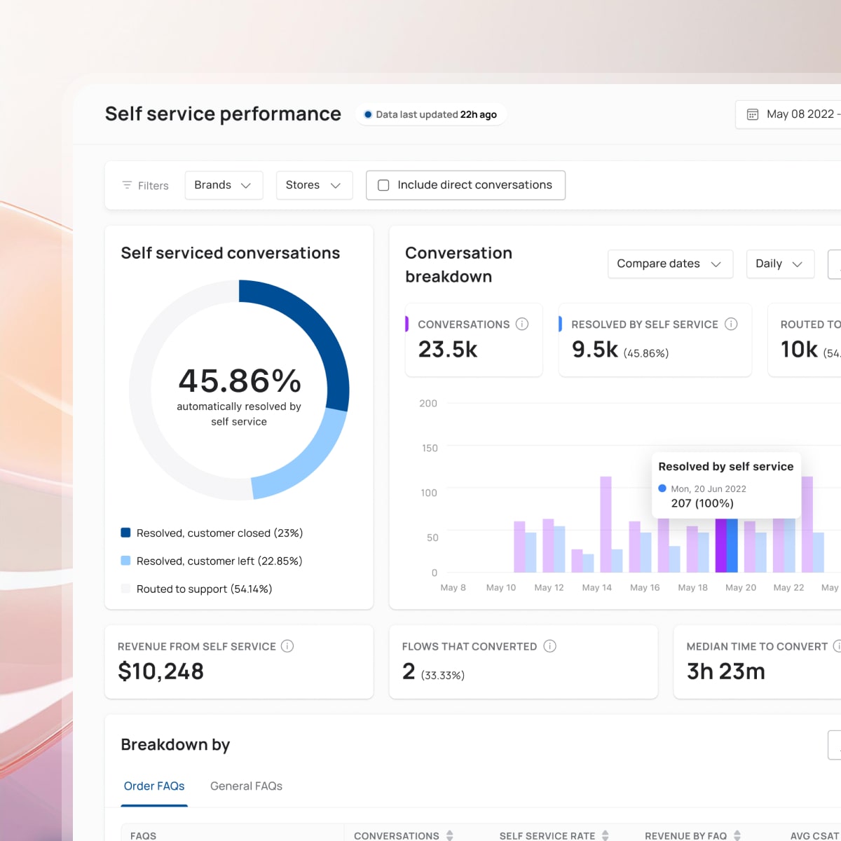Select the Conversations 23.5k metric card

click(x=474, y=340)
